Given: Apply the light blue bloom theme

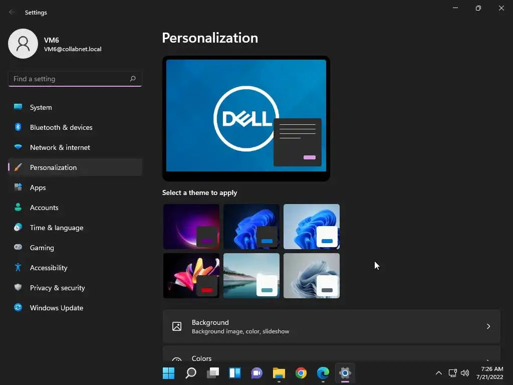Looking at the screenshot, I should tap(312, 227).
